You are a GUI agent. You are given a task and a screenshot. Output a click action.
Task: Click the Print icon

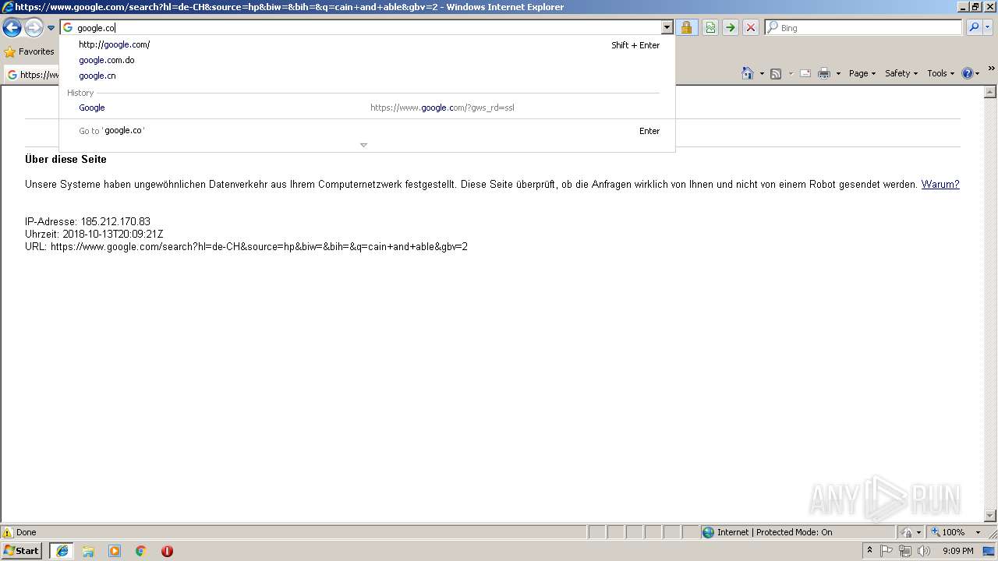(824, 73)
